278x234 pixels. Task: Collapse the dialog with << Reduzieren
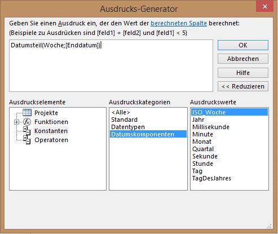243,86
